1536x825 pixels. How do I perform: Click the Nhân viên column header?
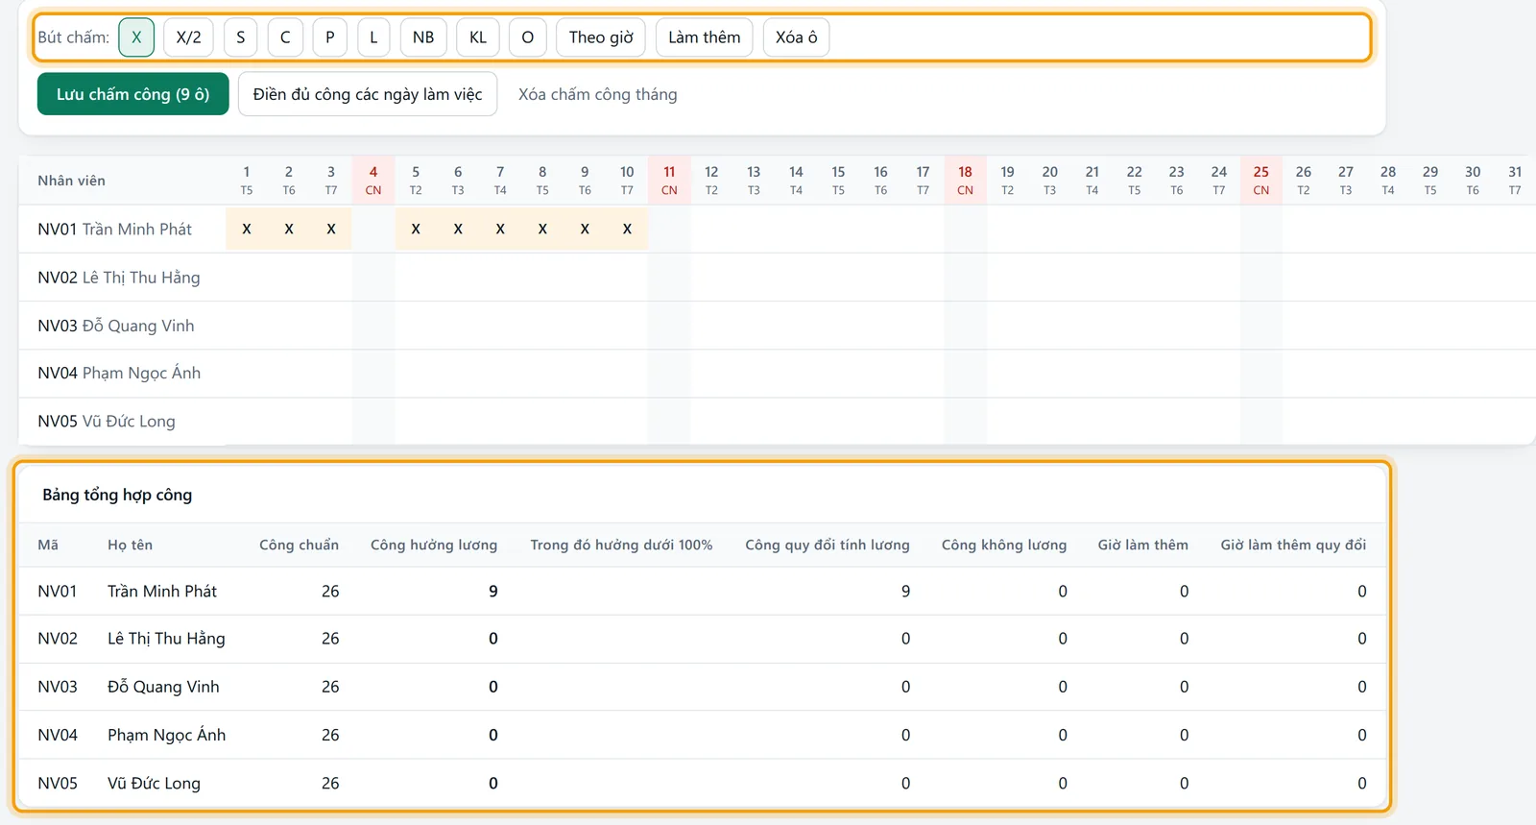point(72,181)
